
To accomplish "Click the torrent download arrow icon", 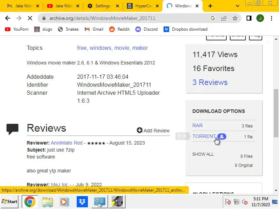I will [x=222, y=136].
